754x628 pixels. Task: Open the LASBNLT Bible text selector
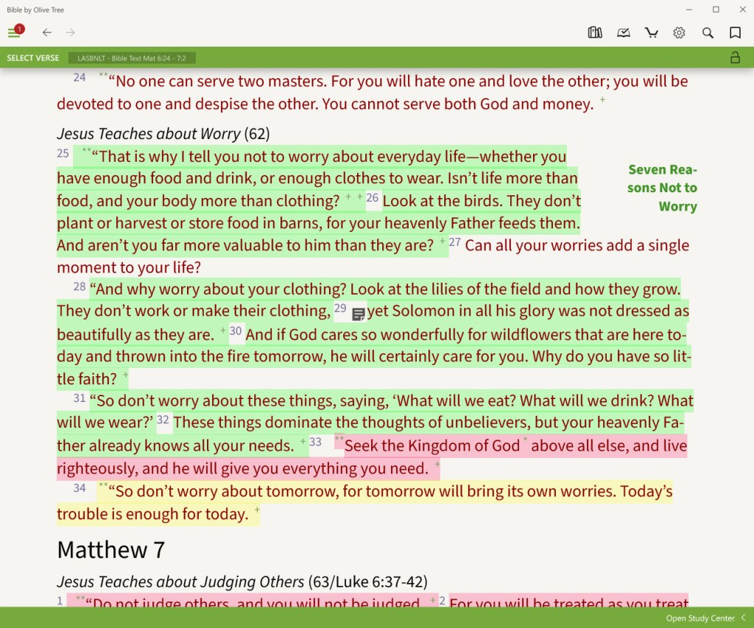[132, 57]
